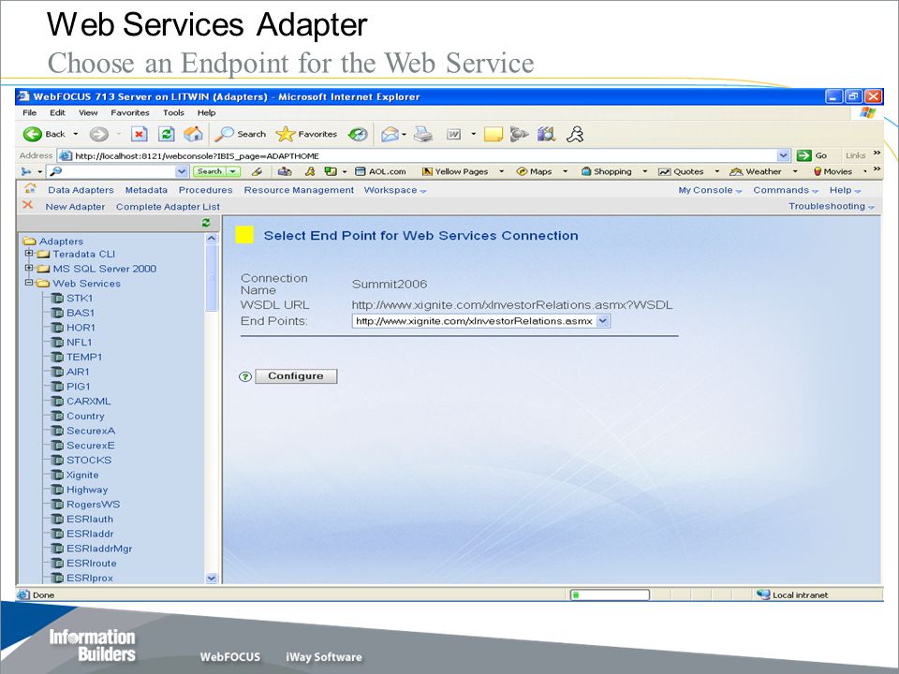The height and width of the screenshot is (674, 899).
Task: Click the IE Back arrow icon
Action: tap(32, 134)
